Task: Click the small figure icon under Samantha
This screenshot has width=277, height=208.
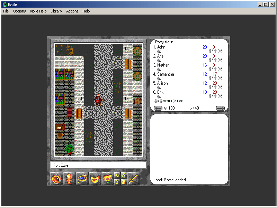Action: point(159,79)
